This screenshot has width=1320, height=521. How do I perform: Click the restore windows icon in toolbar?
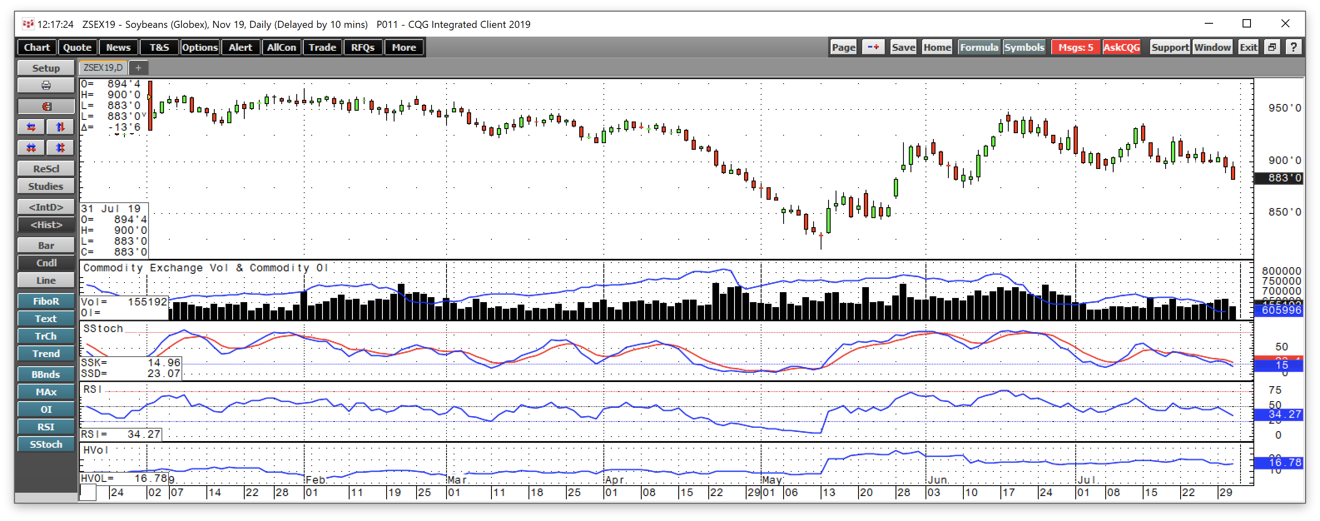pos(1272,47)
